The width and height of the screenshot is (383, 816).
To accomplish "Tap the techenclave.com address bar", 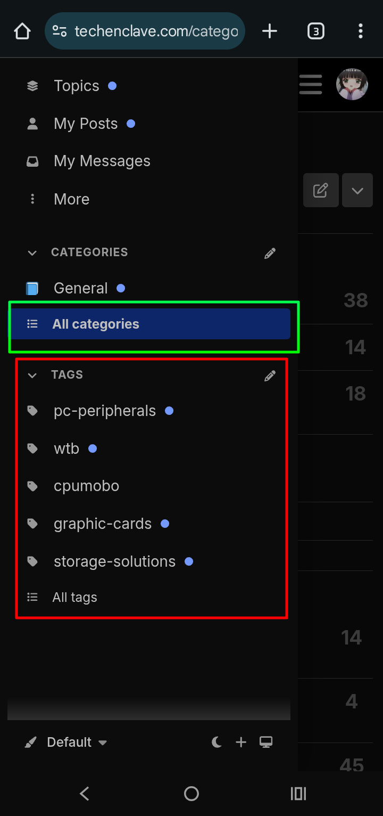I will (x=145, y=31).
